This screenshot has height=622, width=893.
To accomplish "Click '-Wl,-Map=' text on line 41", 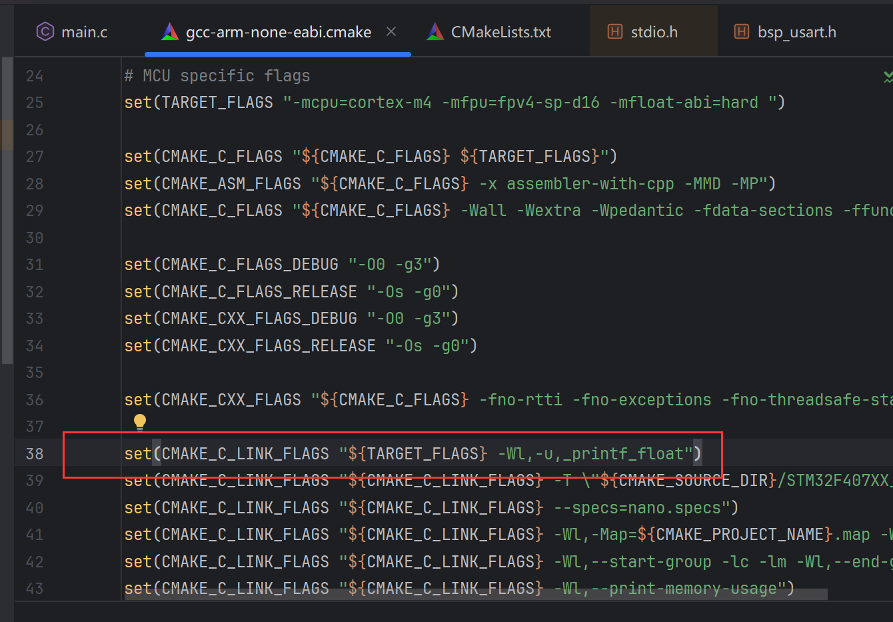I will coord(595,535).
